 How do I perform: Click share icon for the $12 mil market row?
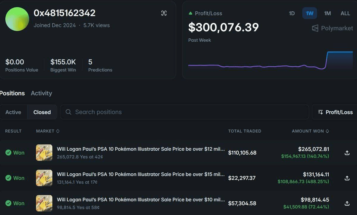coord(347,153)
